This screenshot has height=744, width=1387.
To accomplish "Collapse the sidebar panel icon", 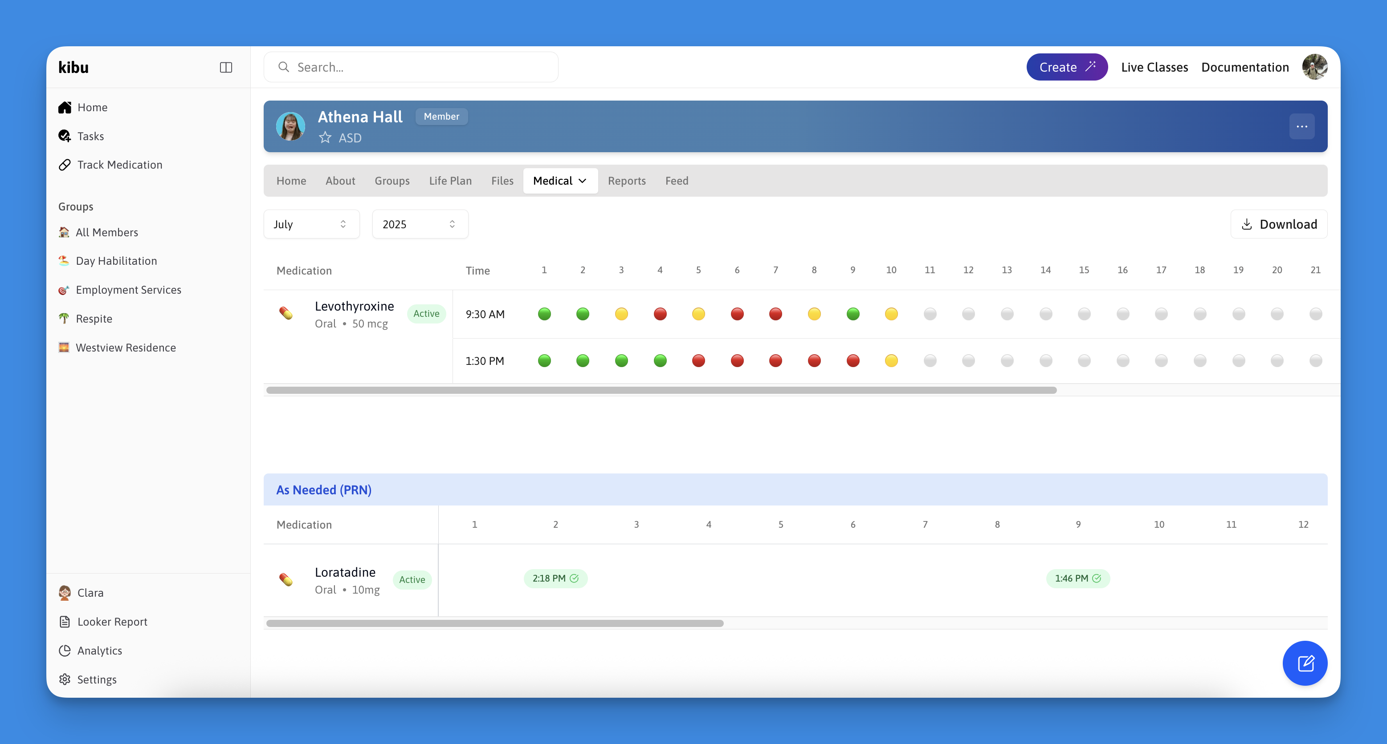I will pyautogui.click(x=226, y=67).
